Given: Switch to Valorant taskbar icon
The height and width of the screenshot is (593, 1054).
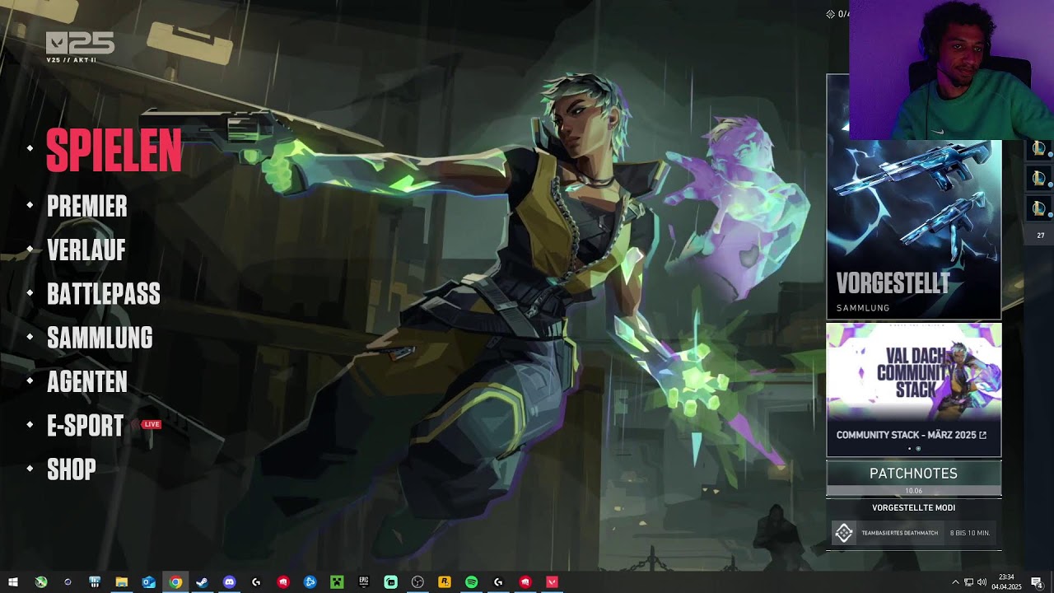Looking at the screenshot, I should pos(552,582).
